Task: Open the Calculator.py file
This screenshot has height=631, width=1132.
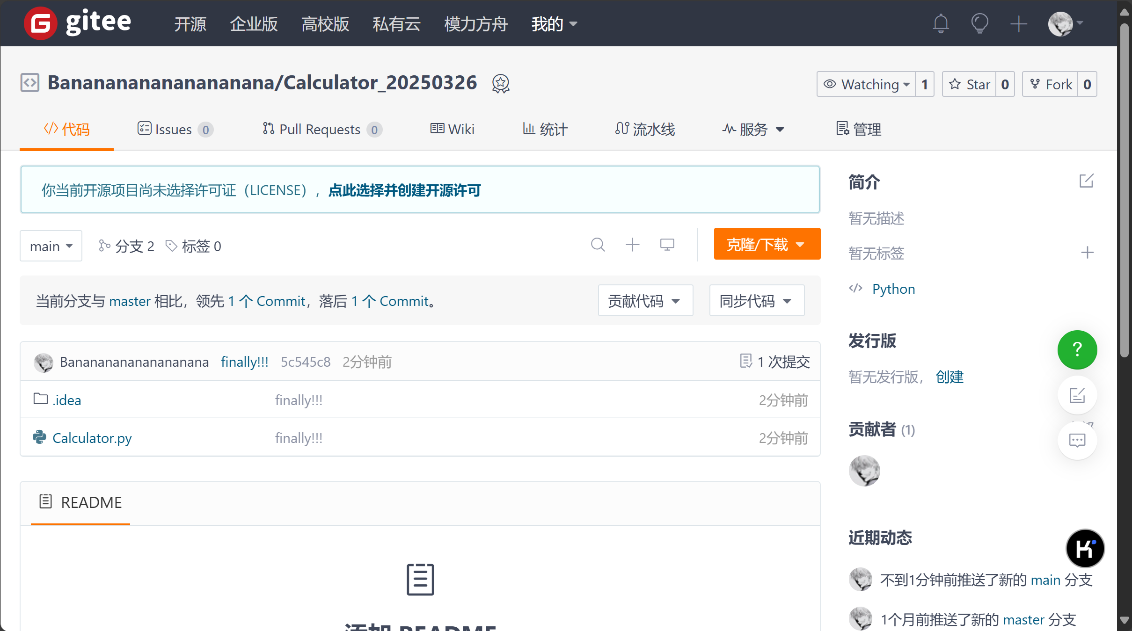Action: [x=92, y=438]
